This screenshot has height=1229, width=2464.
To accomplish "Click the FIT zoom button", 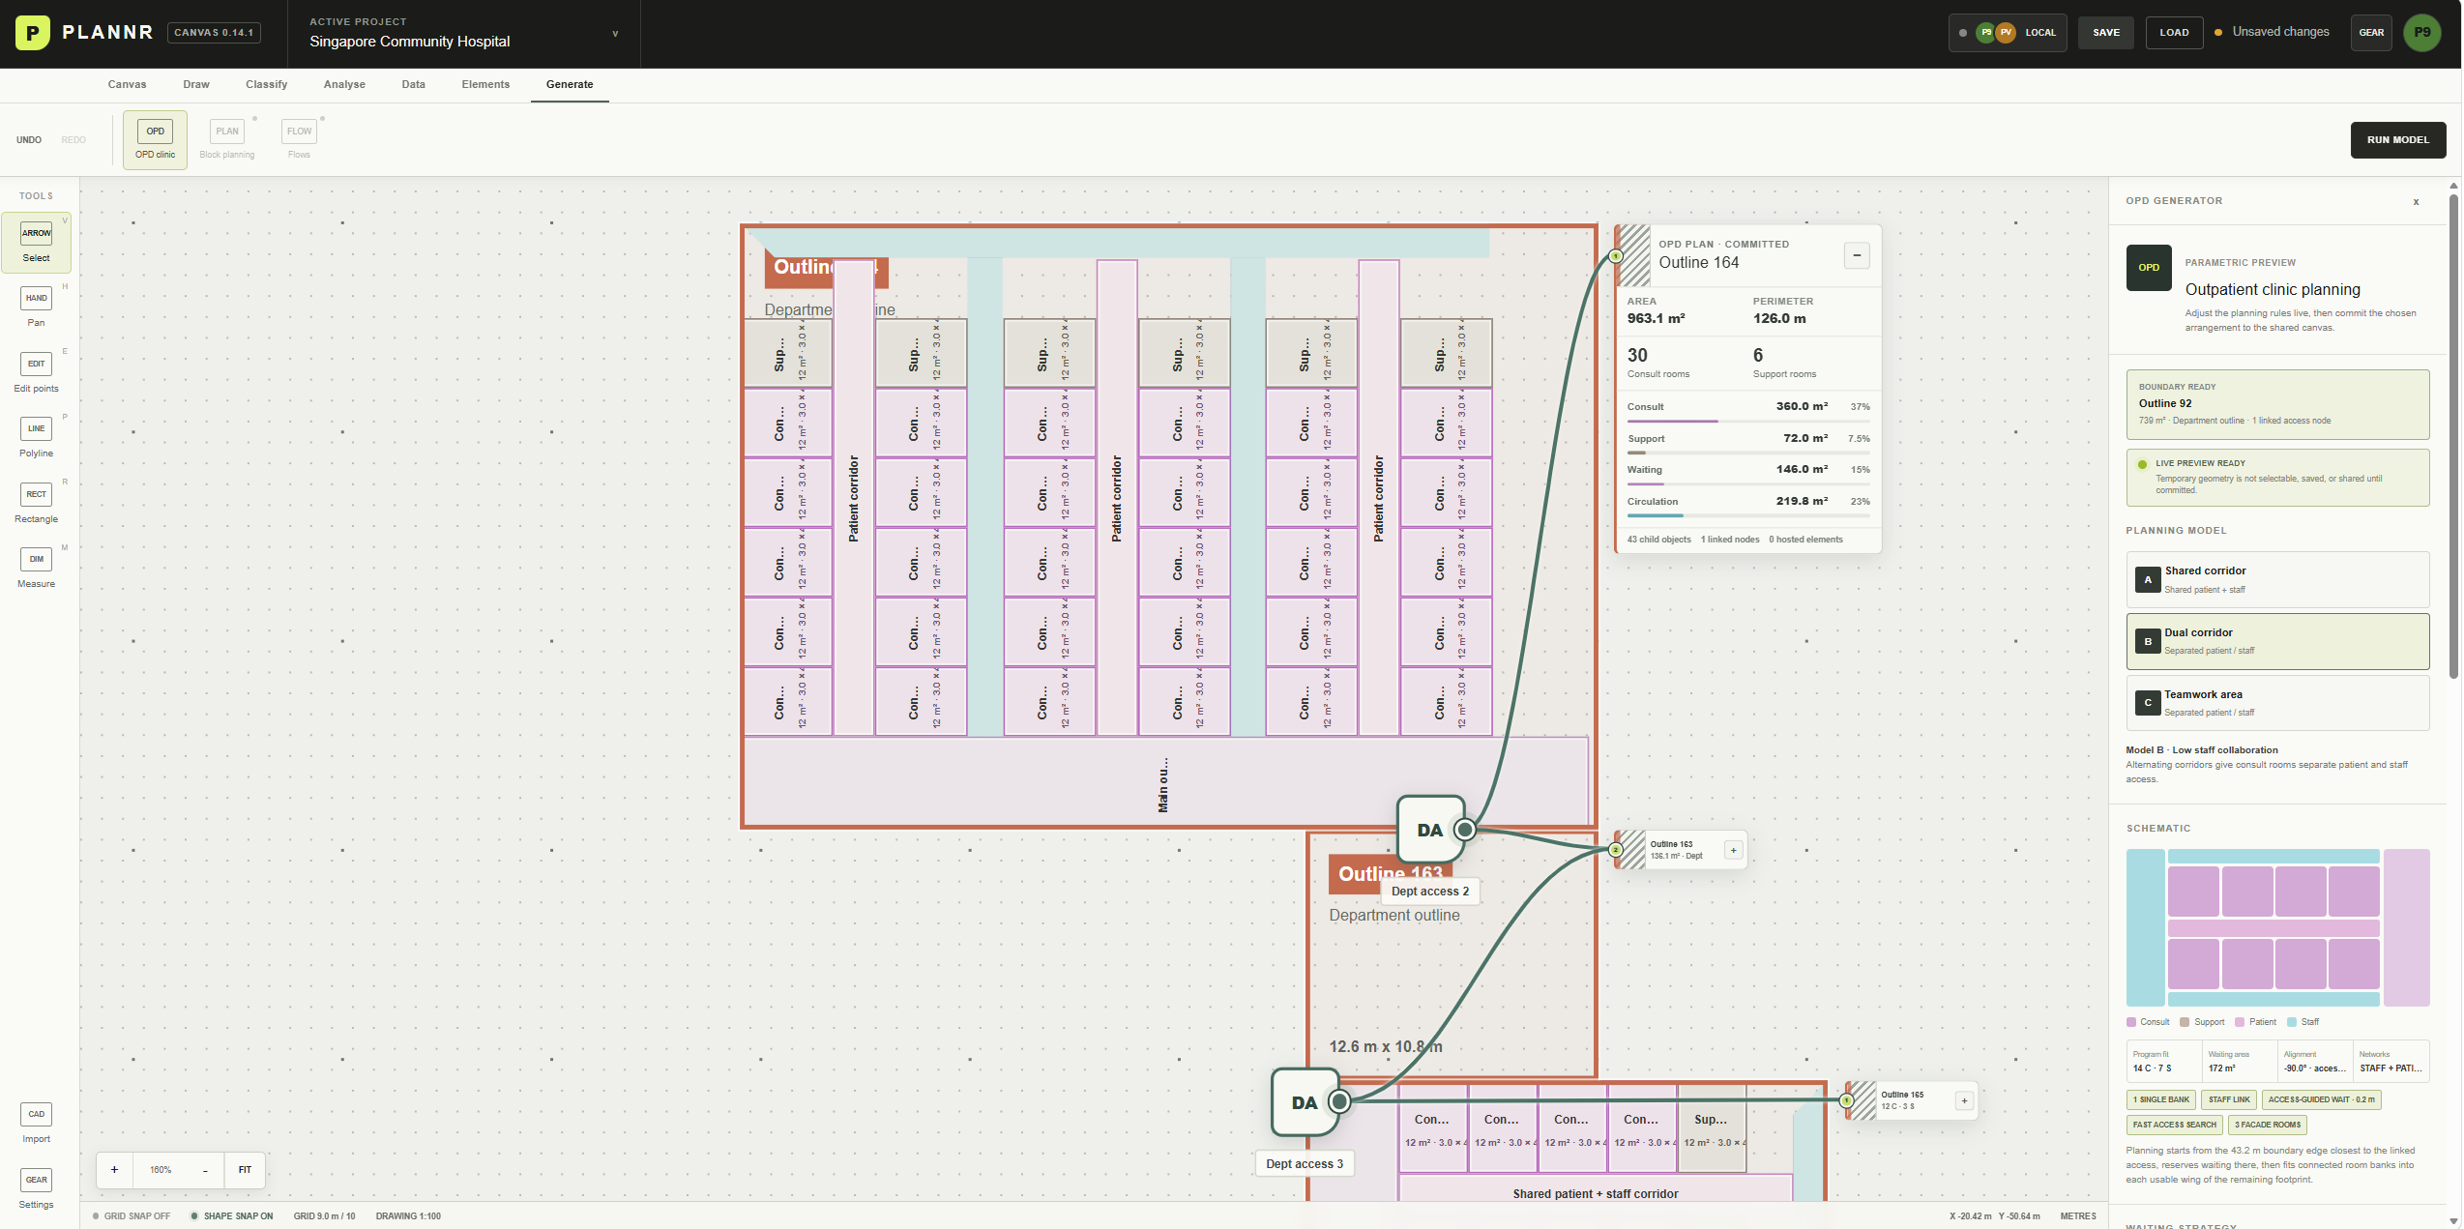I will click(x=245, y=1170).
